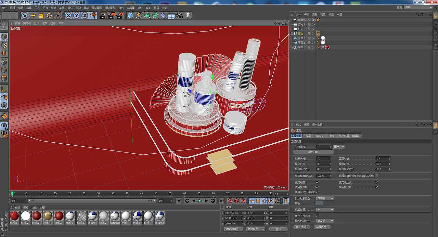The width and height of the screenshot is (438, 237).
Task: Open 运动图形 menu
Action: tap(110, 8)
